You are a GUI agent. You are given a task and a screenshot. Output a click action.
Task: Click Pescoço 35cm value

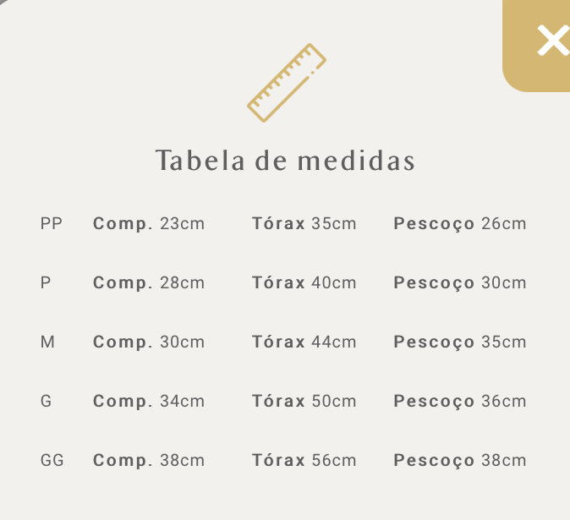click(460, 342)
